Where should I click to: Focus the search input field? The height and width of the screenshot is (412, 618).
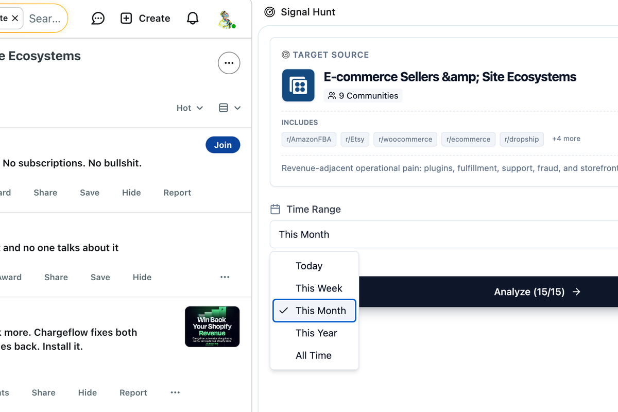pyautogui.click(x=45, y=19)
